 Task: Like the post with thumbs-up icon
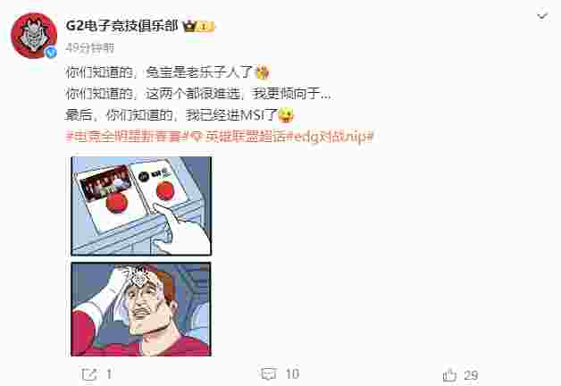pyautogui.click(x=449, y=375)
